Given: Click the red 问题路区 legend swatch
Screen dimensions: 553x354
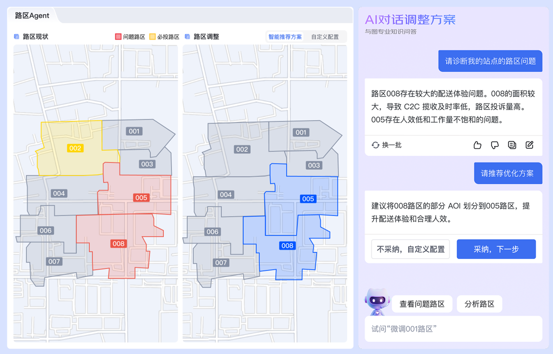Looking at the screenshot, I should (x=118, y=36).
